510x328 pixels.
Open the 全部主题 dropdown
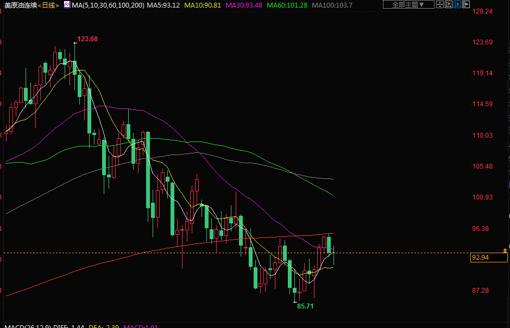pos(408,5)
